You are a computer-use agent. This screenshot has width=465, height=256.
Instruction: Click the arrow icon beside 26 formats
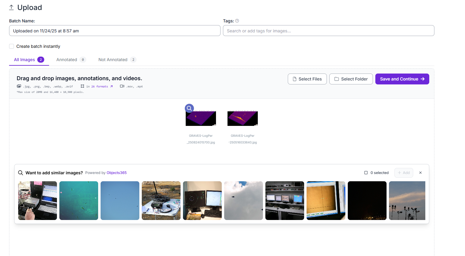[111, 87]
